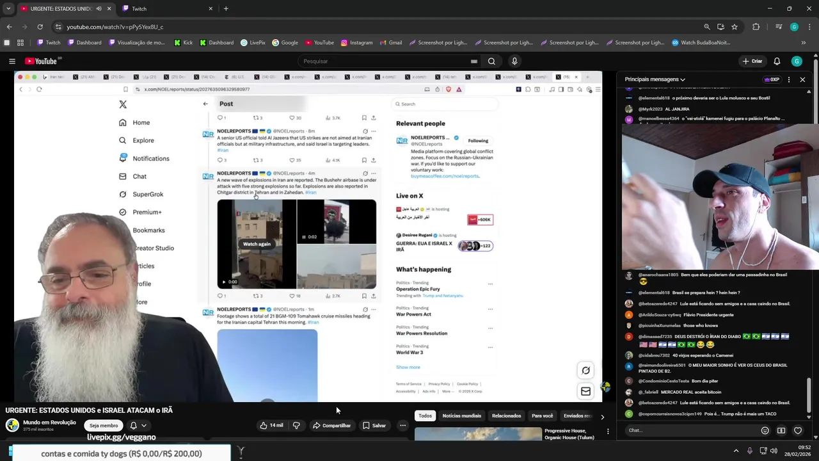Open the Google bookmark
The height and width of the screenshot is (461, 819).
click(285, 43)
